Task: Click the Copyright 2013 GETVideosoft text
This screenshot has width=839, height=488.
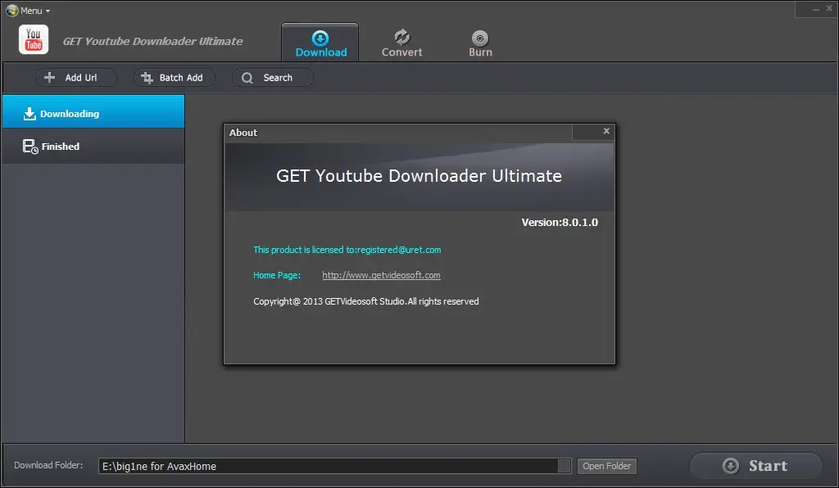Action: pos(366,301)
